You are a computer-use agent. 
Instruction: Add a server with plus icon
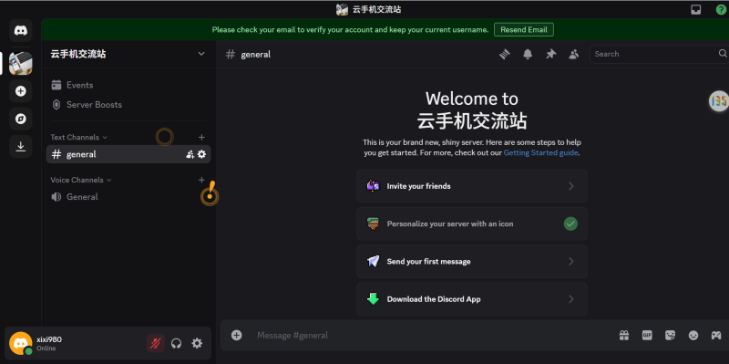click(20, 91)
